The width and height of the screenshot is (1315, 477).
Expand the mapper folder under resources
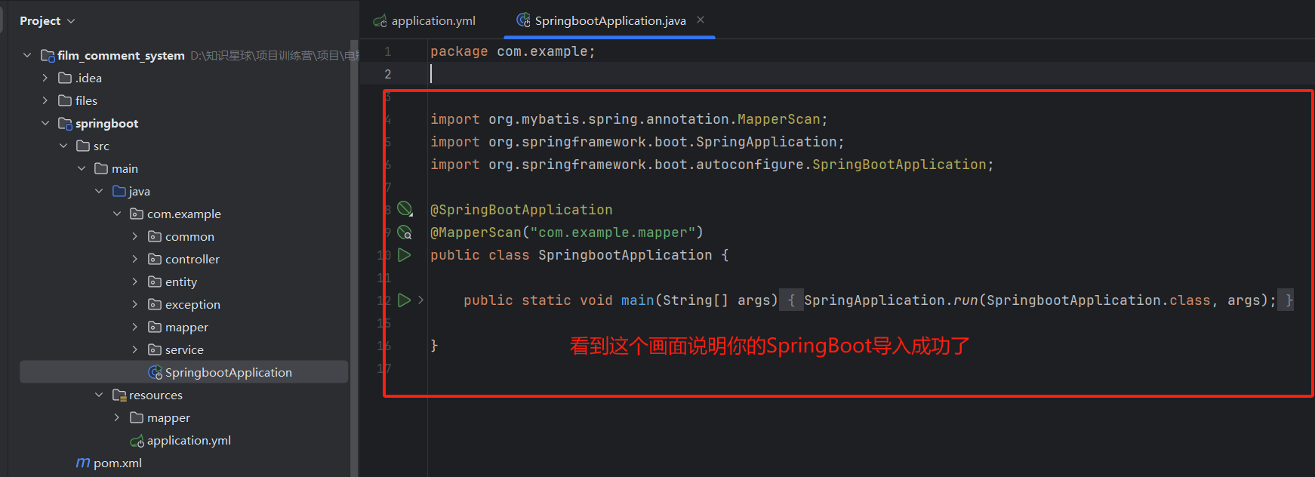[x=117, y=418]
